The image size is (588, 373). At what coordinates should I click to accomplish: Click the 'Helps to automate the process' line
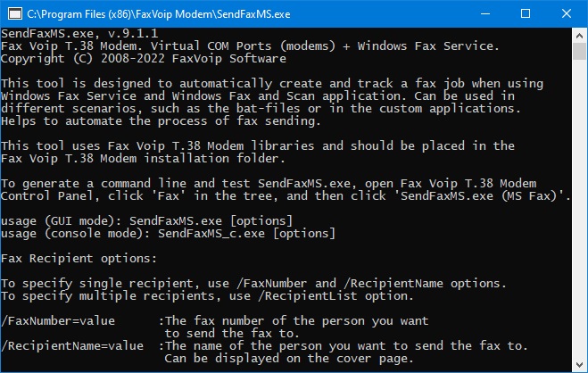coord(161,121)
